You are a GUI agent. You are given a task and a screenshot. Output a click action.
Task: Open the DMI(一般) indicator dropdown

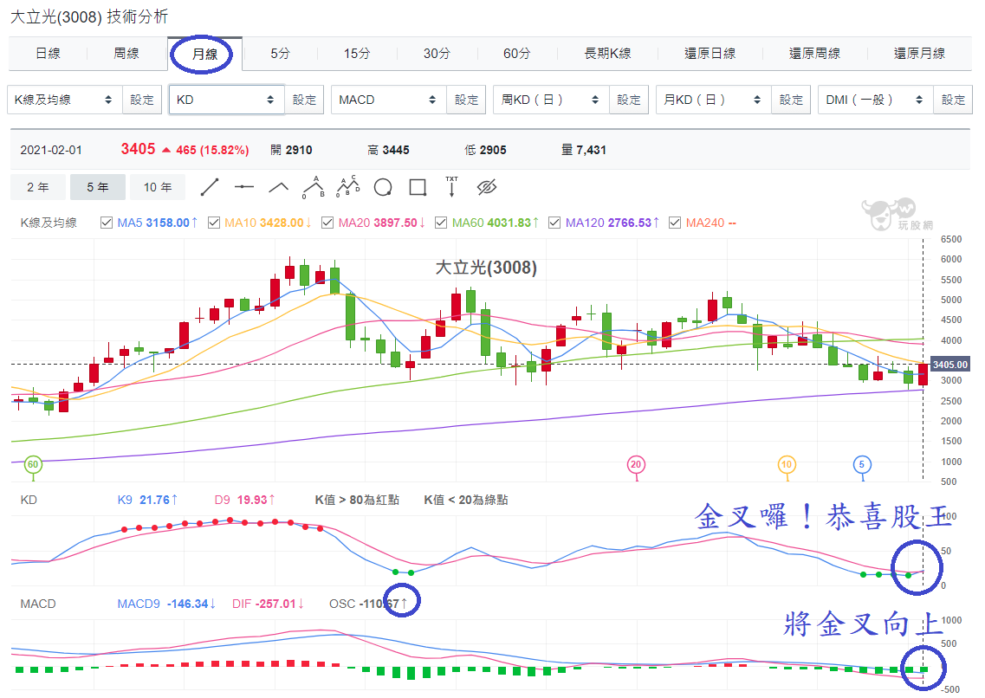pyautogui.click(x=876, y=100)
